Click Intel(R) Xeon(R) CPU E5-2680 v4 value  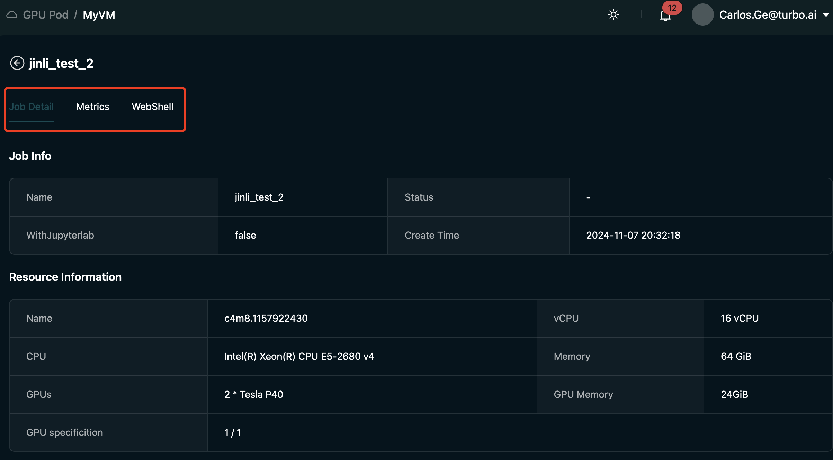299,356
